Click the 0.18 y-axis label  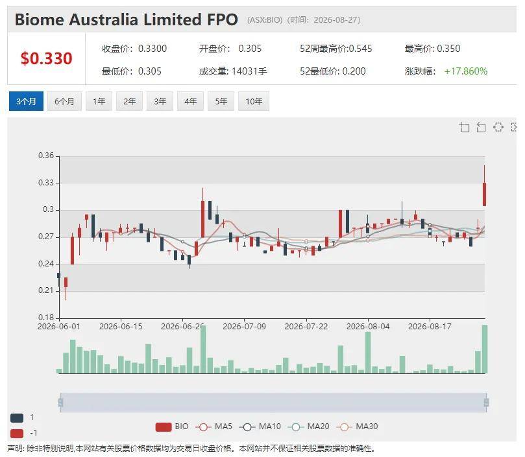[x=46, y=318]
